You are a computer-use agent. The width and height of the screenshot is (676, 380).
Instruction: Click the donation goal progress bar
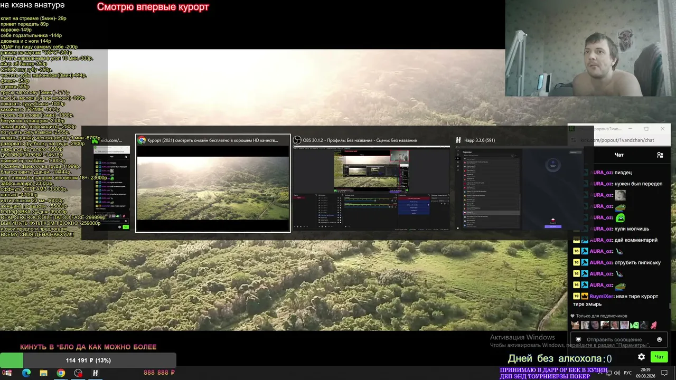(88, 360)
